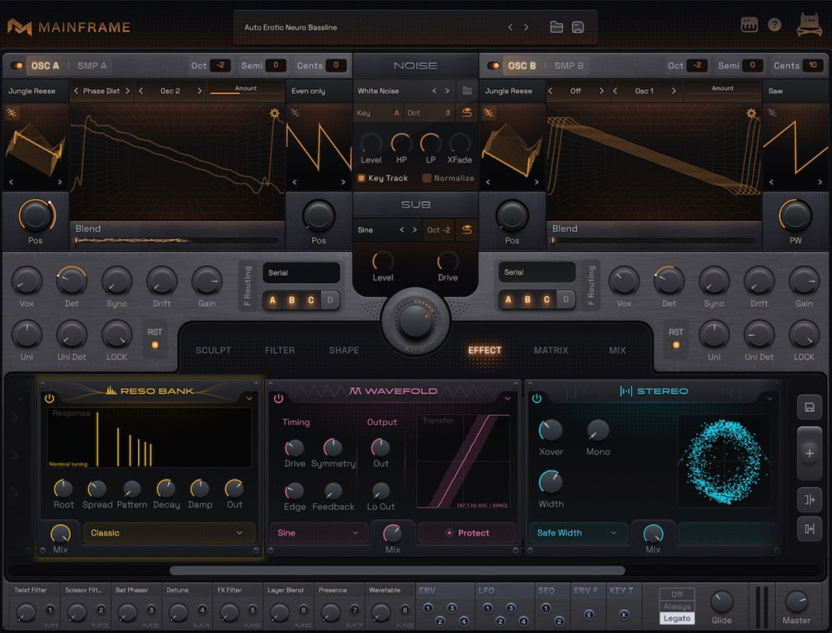This screenshot has width=832, height=633.
Task: Open the noise sample folder icon
Action: click(467, 91)
